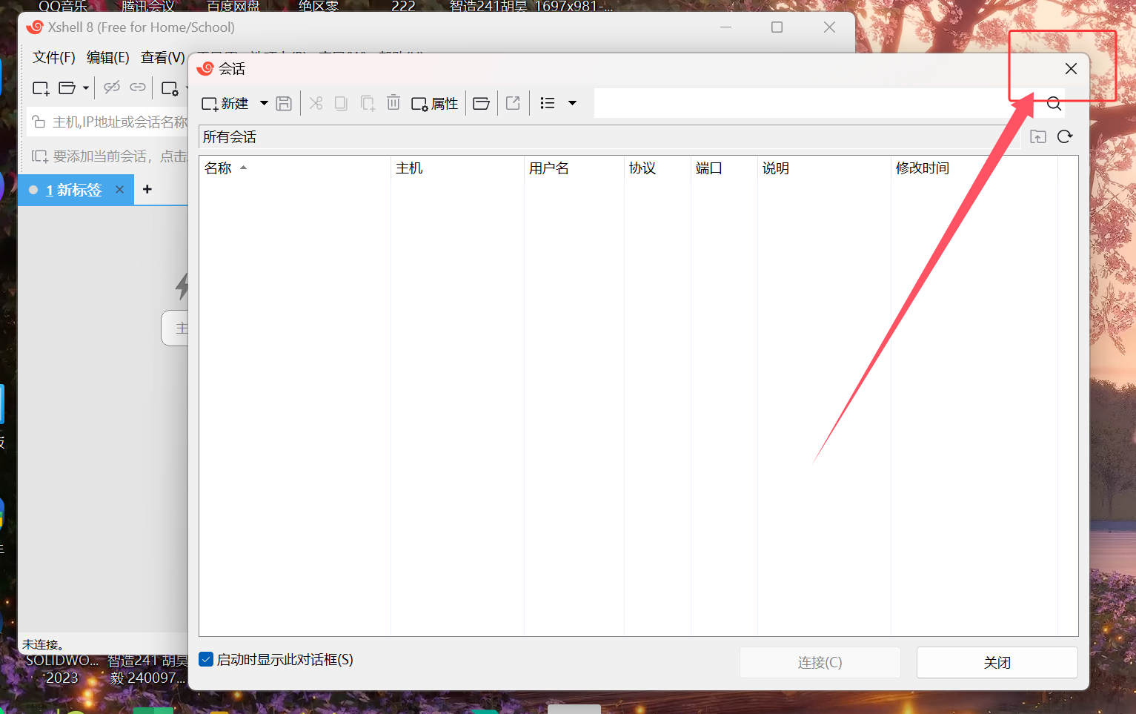Click the copy icon in session toolbar
The height and width of the screenshot is (714, 1136).
[341, 103]
